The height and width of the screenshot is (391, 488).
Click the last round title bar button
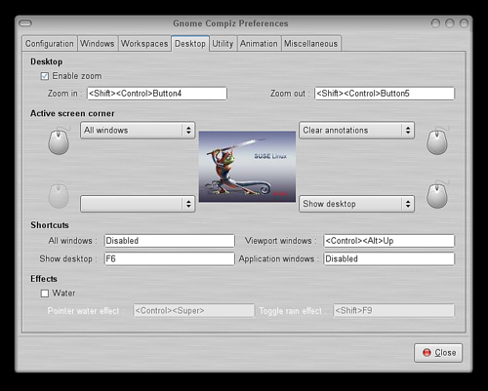[464, 23]
